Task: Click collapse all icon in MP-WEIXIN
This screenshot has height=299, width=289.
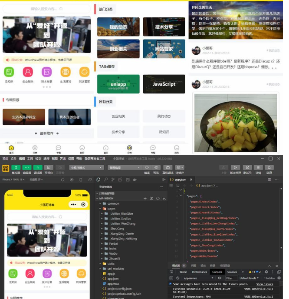Action: click(x=164, y=199)
